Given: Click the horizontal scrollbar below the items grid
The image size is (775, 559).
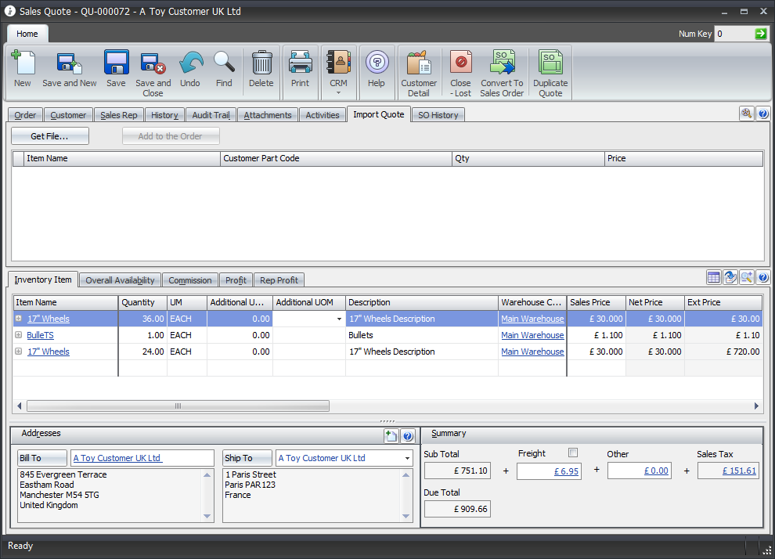Looking at the screenshot, I should coord(178,406).
